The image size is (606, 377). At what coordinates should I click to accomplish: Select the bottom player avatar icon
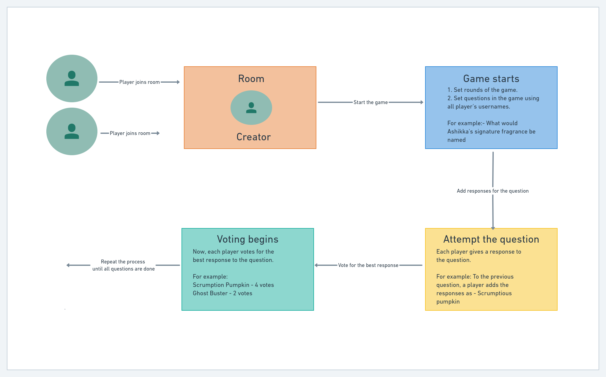(x=72, y=131)
